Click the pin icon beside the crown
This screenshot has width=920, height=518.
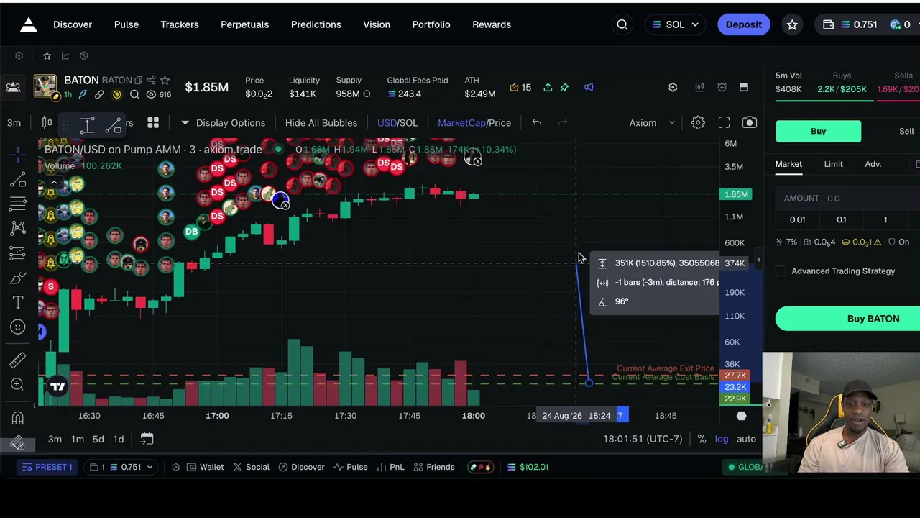[564, 87]
